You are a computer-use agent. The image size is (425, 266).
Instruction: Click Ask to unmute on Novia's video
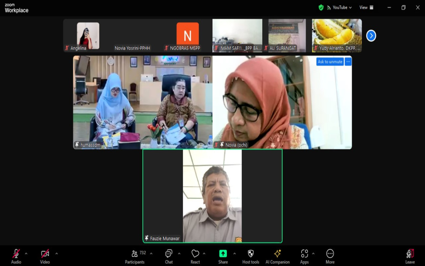tap(330, 62)
